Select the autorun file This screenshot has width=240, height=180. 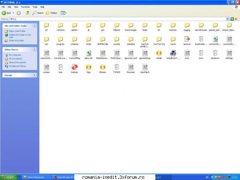(x=187, y=41)
